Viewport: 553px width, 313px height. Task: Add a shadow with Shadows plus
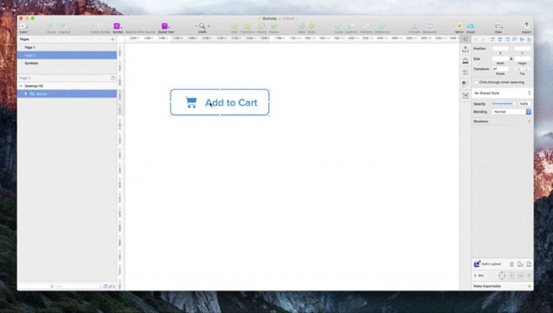529,121
